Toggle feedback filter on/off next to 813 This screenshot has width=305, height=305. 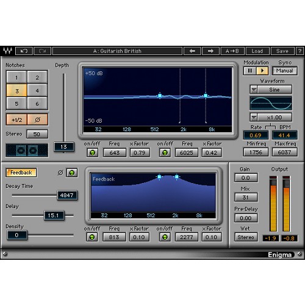tap(92, 237)
